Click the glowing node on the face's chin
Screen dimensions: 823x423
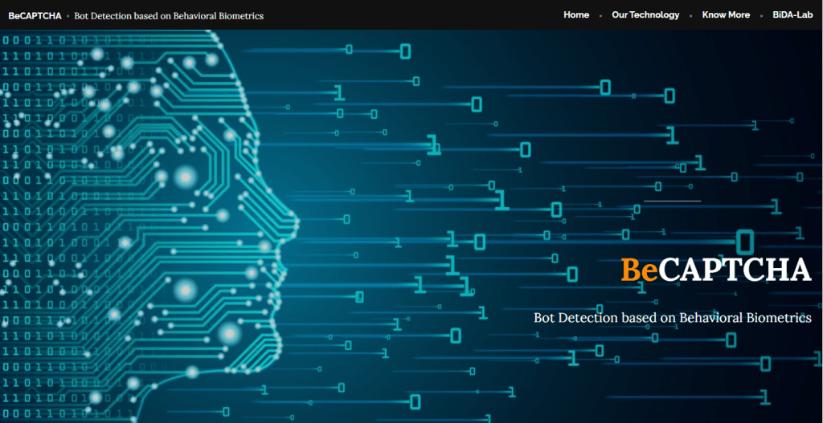click(x=229, y=332)
